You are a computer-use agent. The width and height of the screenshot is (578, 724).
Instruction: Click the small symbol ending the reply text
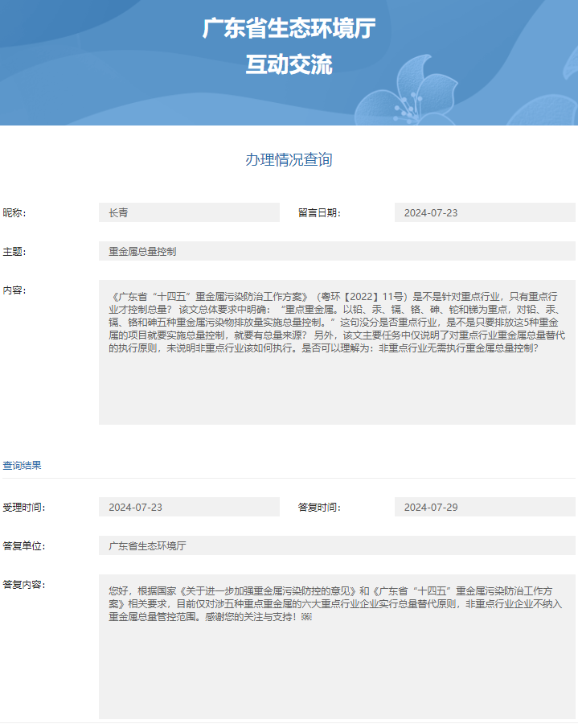[x=305, y=617]
